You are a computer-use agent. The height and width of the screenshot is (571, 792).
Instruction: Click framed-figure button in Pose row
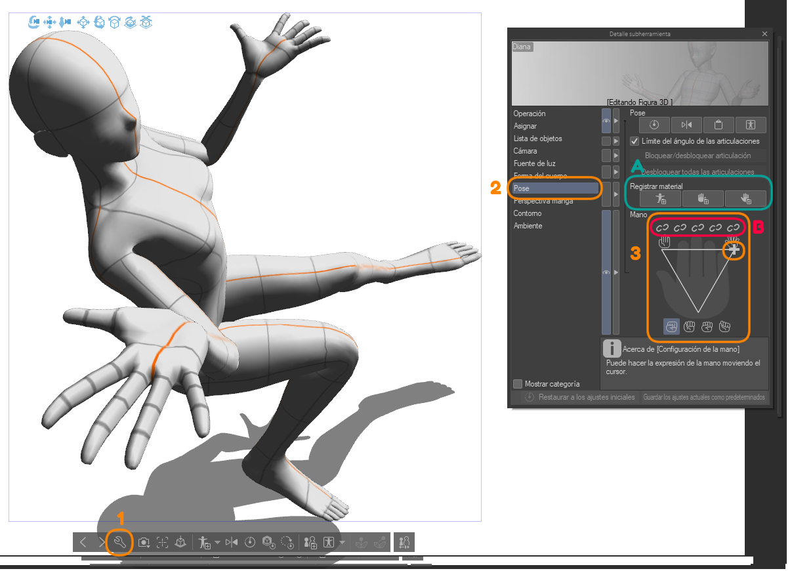(751, 125)
